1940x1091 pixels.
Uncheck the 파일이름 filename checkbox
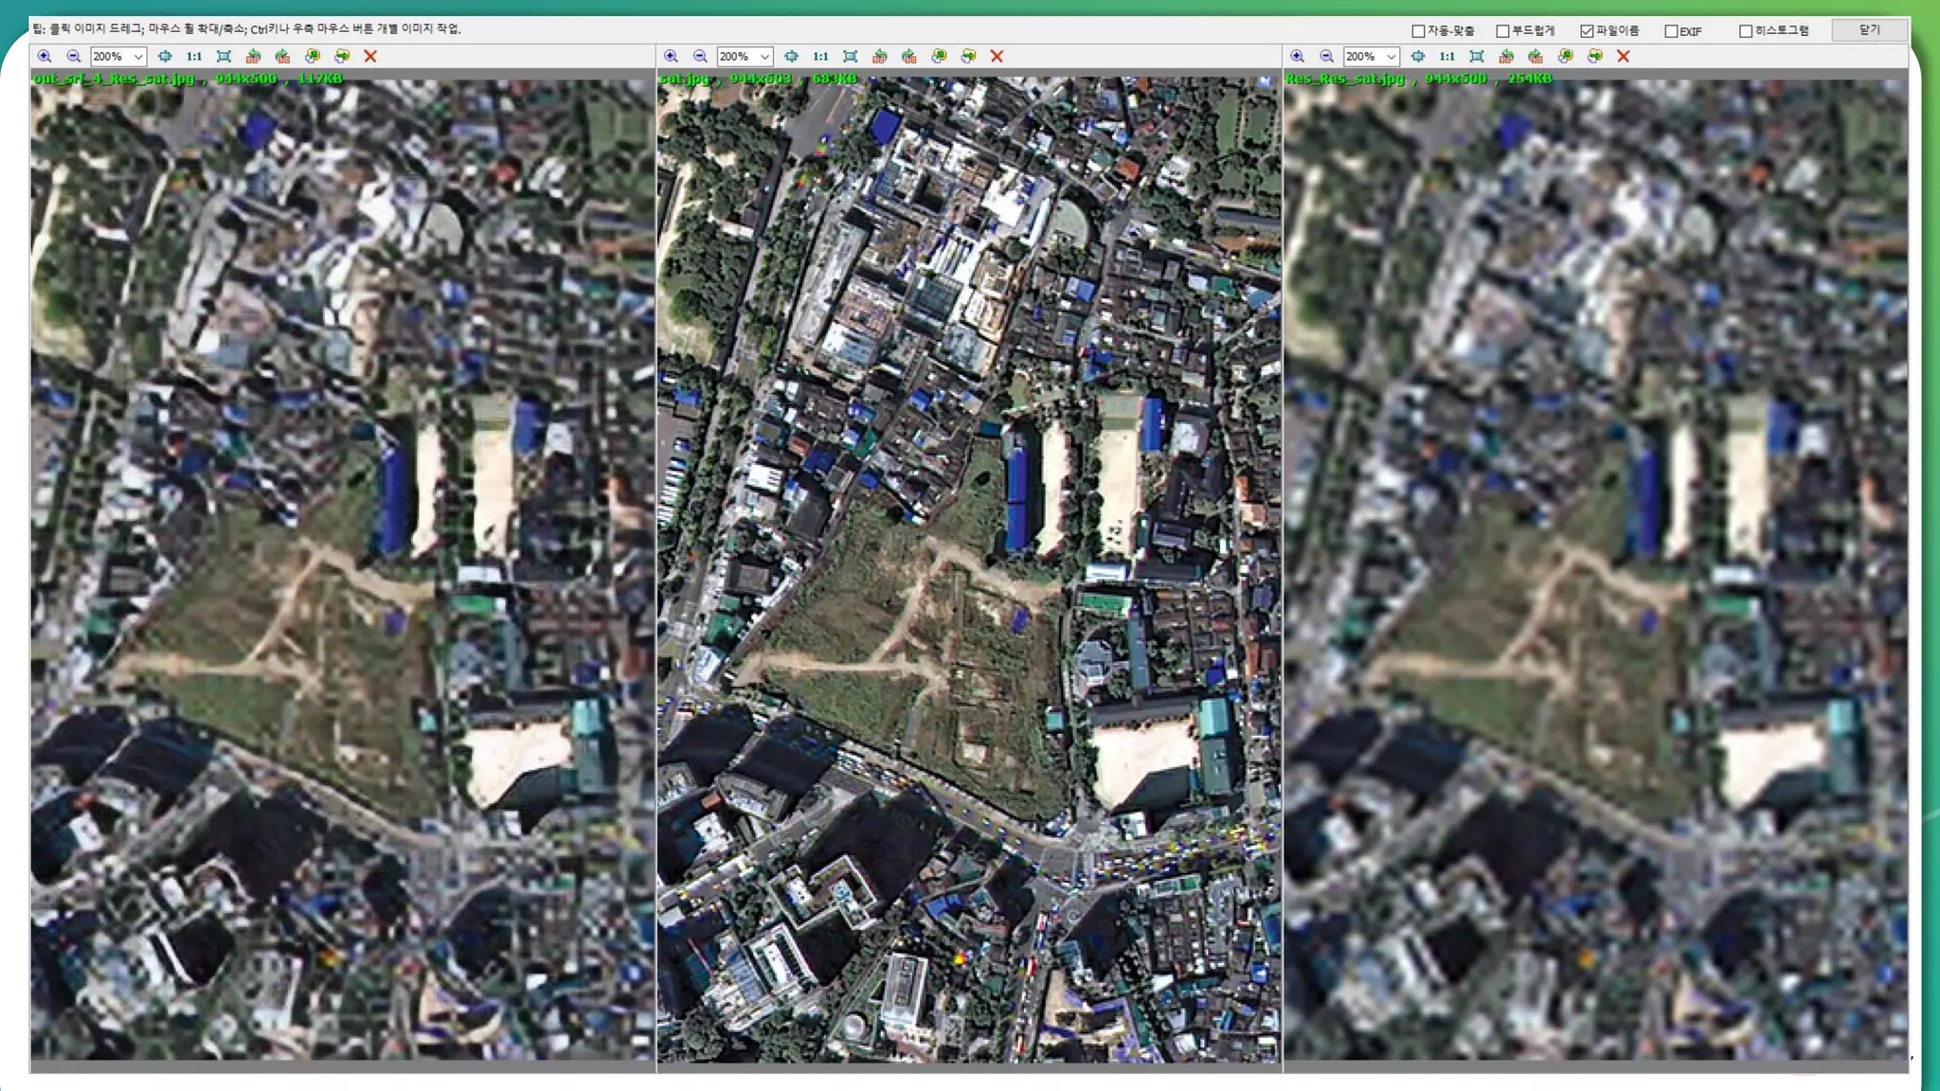click(x=1587, y=31)
